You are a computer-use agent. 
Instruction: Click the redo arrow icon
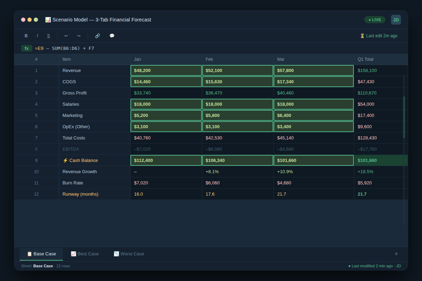(79, 36)
